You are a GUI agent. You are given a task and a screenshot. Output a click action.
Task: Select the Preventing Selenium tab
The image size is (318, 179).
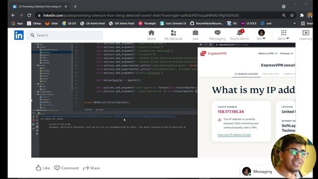tap(40, 6)
